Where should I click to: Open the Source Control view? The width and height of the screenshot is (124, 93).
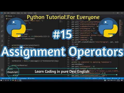[x=2, y=26]
